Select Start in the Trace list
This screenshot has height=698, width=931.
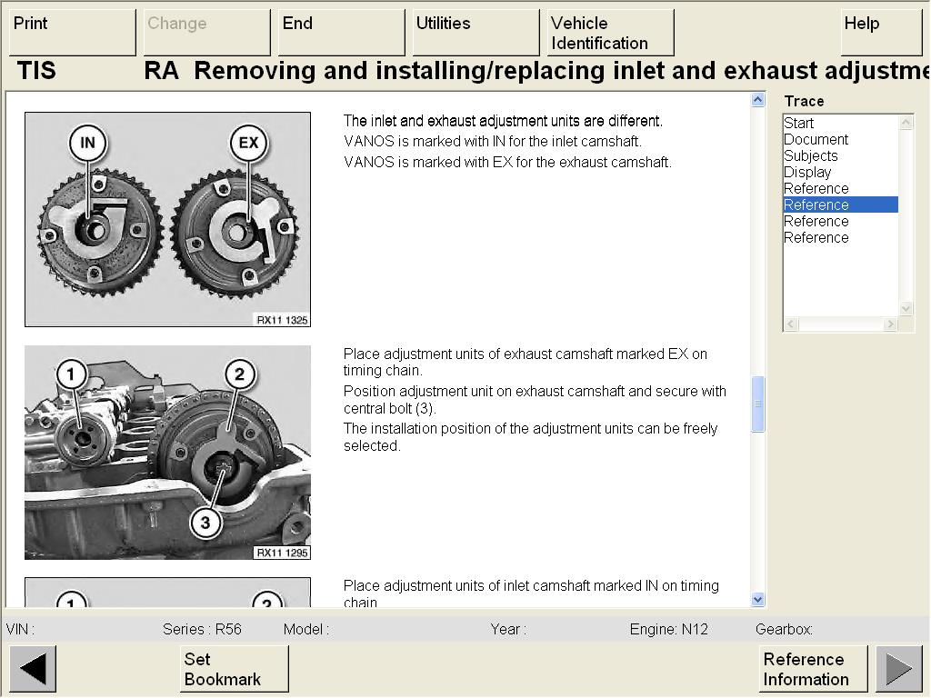click(x=799, y=123)
